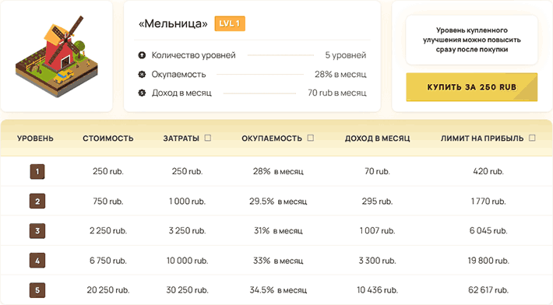Buy the mill with КУПИТЬ ЗА 250 RUB
The image size is (553, 305).
pos(471,87)
